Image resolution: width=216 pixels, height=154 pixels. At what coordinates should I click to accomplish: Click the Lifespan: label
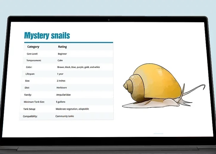30,74
